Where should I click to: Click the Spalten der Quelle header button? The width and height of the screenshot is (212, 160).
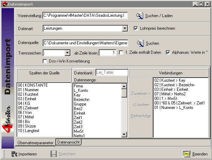point(44,73)
